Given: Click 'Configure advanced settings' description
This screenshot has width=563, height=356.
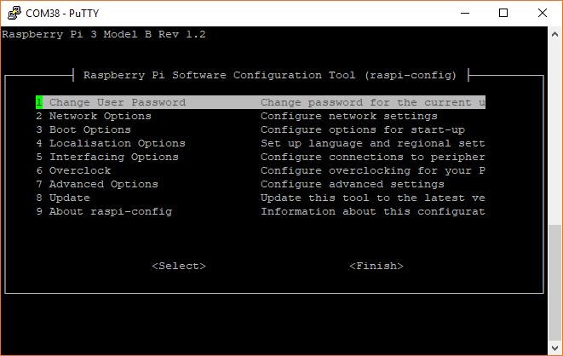Looking at the screenshot, I should point(353,184).
